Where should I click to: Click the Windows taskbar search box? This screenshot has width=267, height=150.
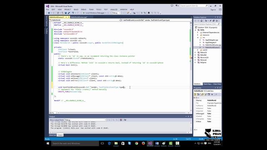(x=75, y=143)
